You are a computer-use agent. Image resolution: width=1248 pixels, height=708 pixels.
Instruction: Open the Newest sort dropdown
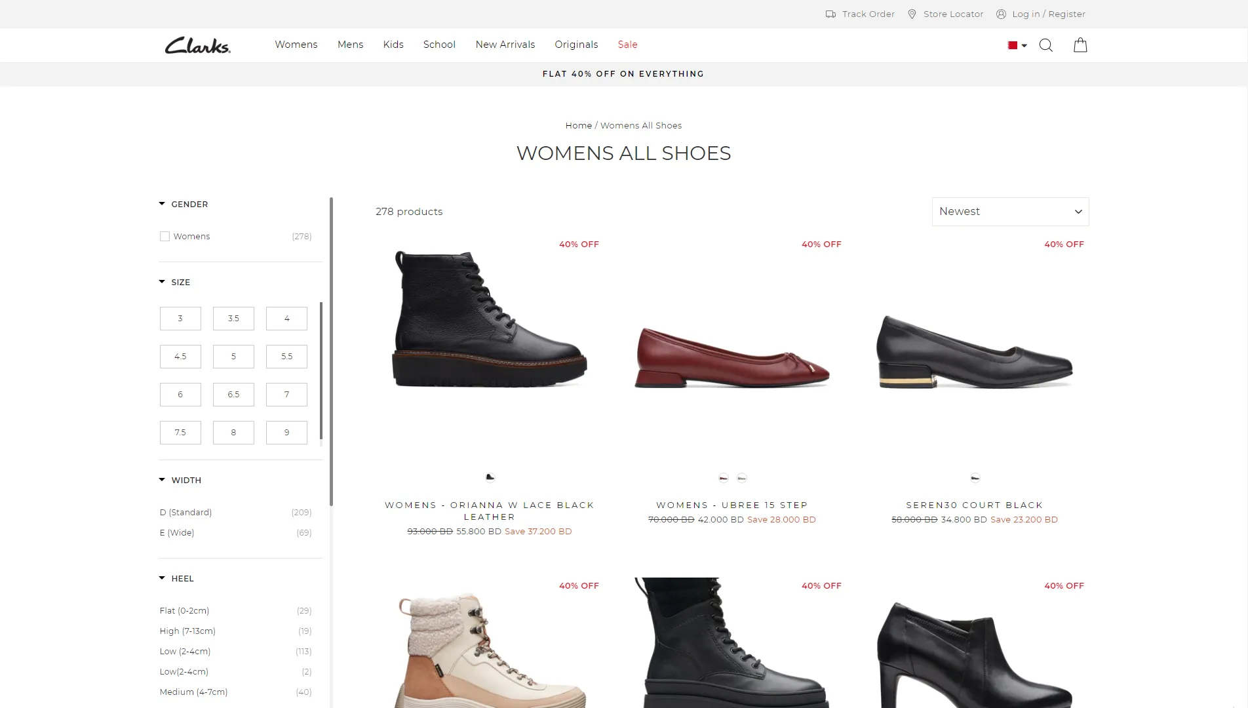click(1010, 212)
